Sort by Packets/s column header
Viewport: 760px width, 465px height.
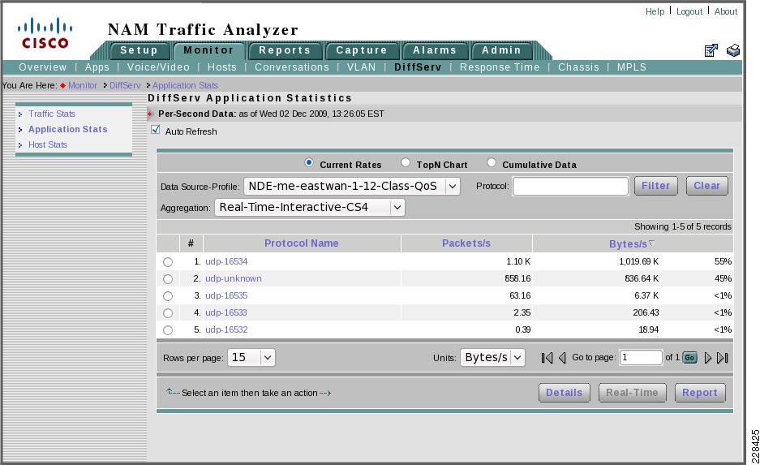466,243
